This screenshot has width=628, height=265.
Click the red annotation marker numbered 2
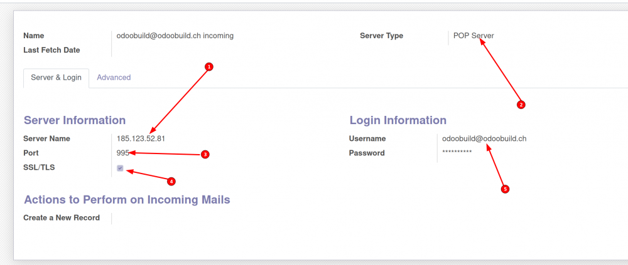tap(520, 105)
